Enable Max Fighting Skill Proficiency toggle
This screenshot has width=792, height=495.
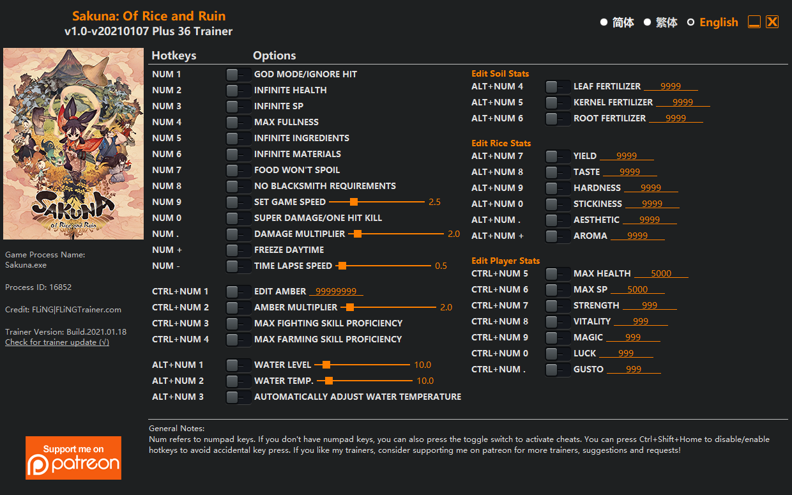[238, 323]
